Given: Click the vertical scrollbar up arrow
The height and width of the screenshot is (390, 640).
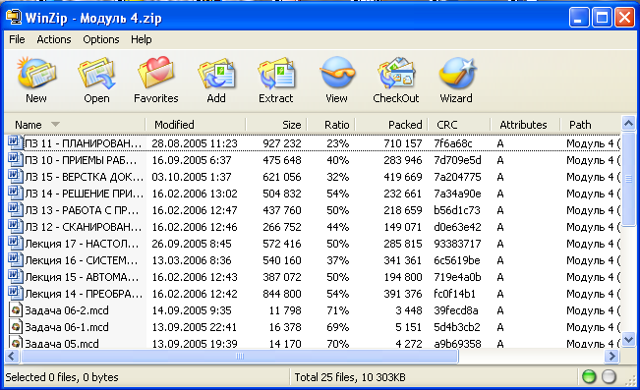Looking at the screenshot, I should (x=628, y=123).
